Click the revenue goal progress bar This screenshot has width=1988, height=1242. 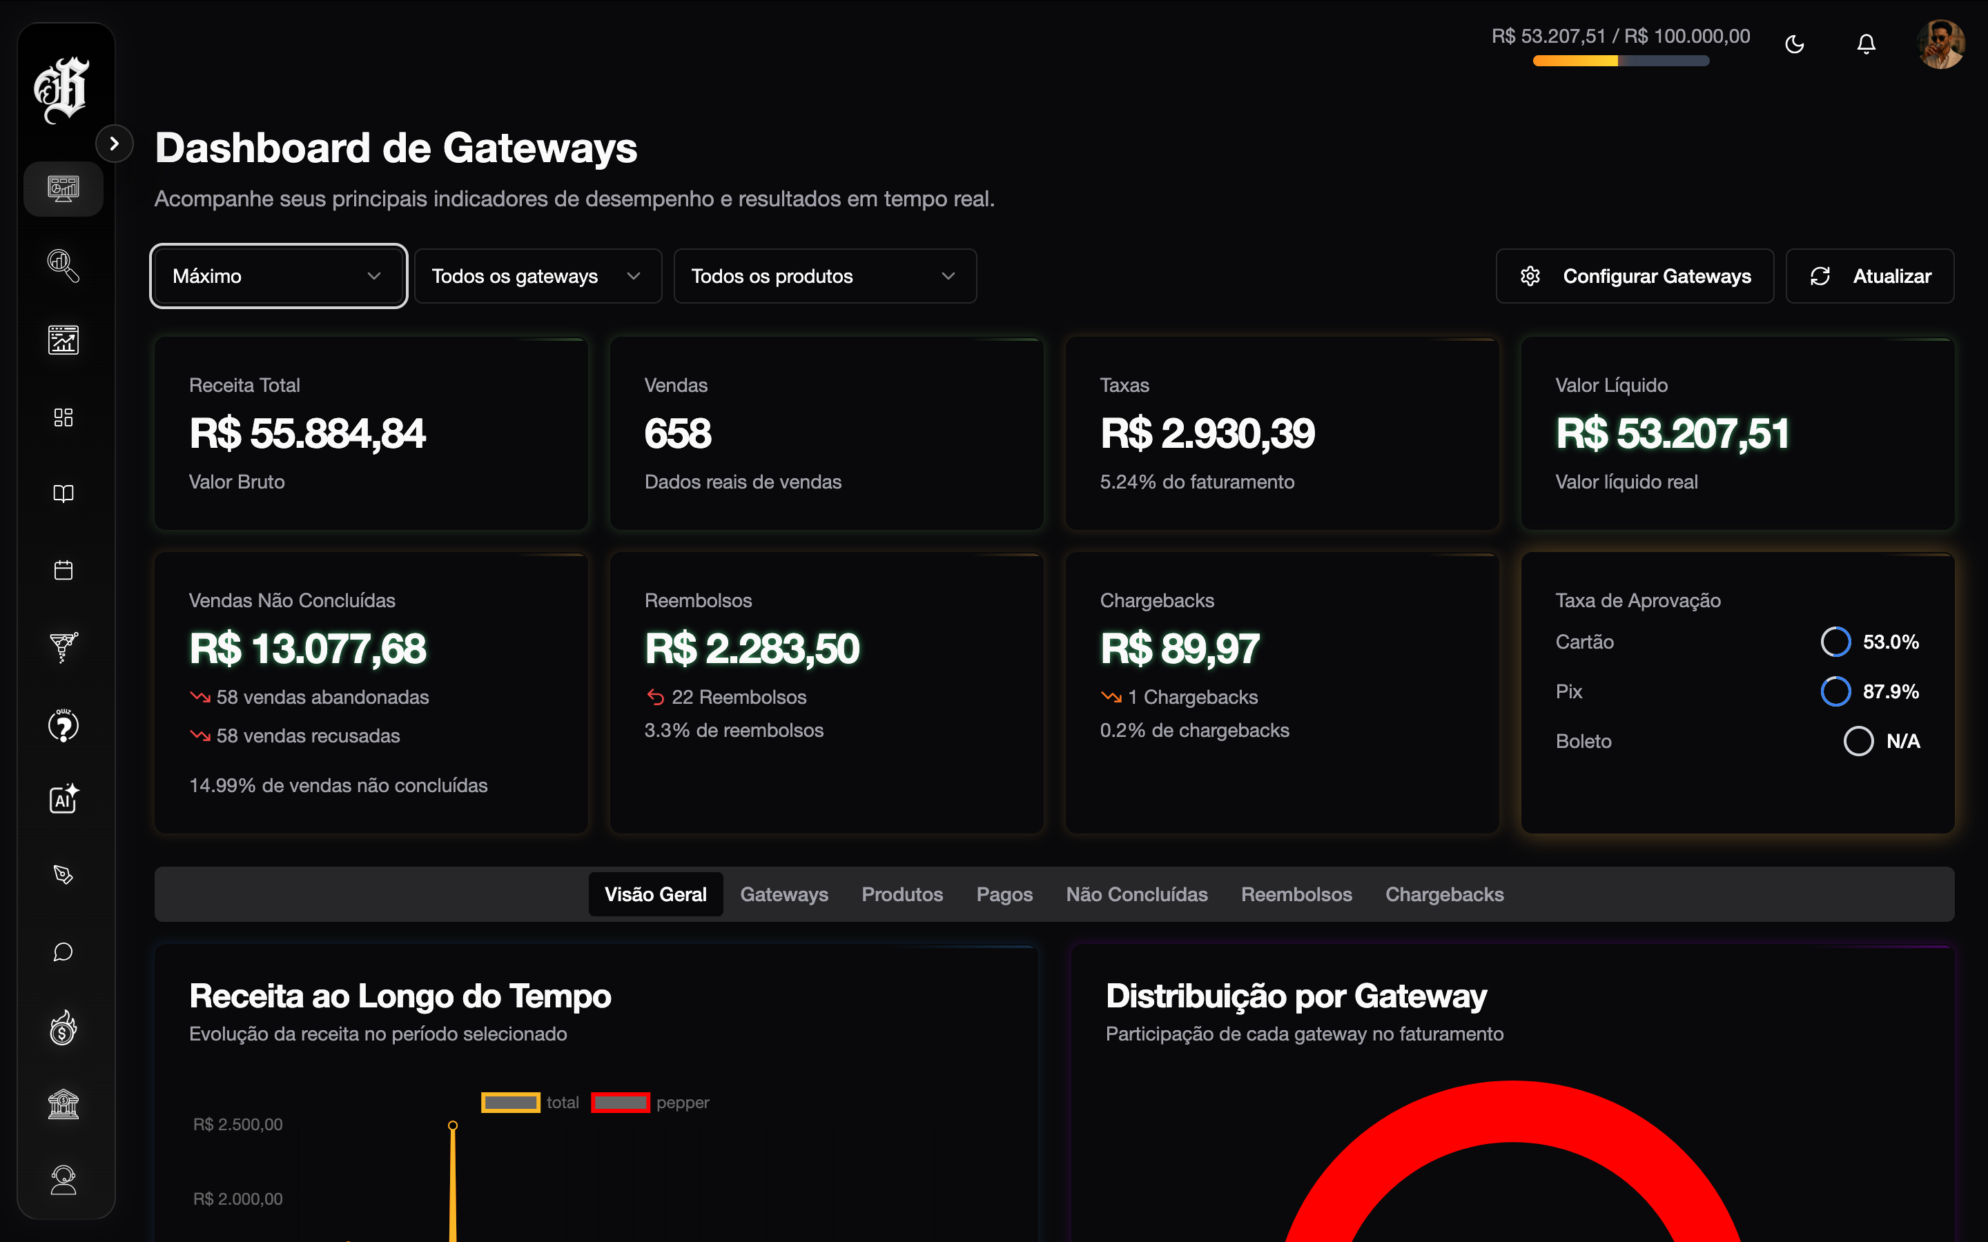coord(1620,61)
